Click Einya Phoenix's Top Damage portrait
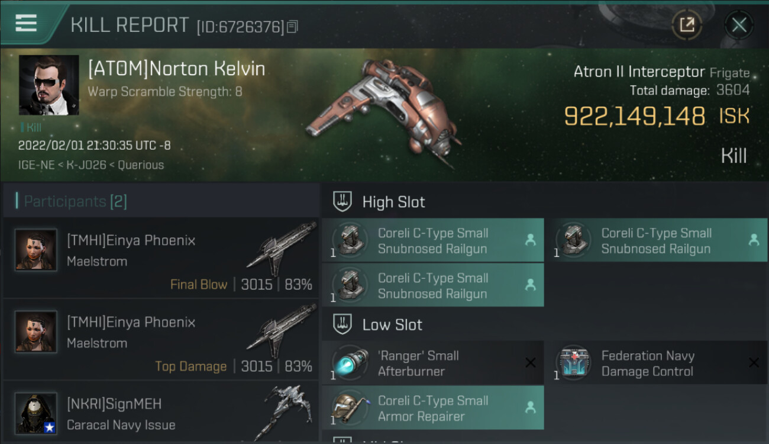Screen dimensions: 769x444 [x=35, y=332]
